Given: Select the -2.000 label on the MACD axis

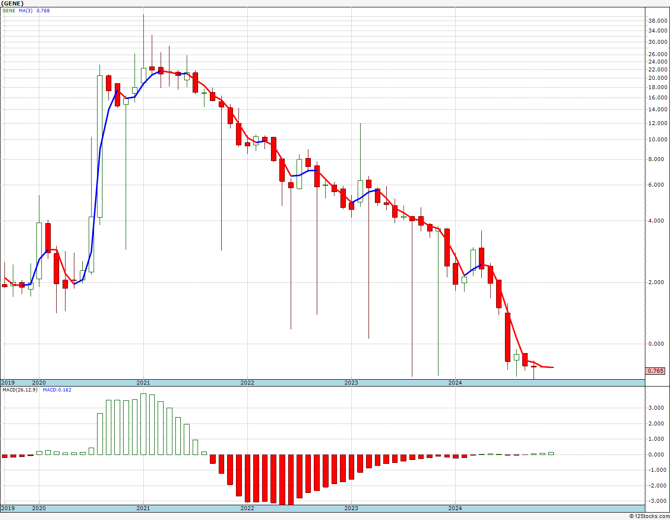Looking at the screenshot, I should [658, 486].
